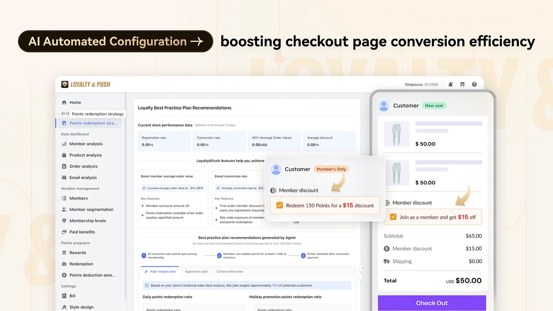This screenshot has height=311, width=553.
Task: Toggle Redeem 150 Points discount checkbox
Action: (280, 206)
